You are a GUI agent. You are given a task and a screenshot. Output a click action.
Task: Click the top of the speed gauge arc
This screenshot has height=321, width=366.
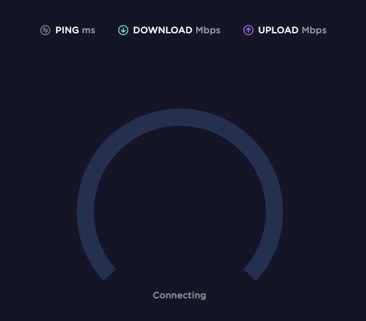pos(180,117)
